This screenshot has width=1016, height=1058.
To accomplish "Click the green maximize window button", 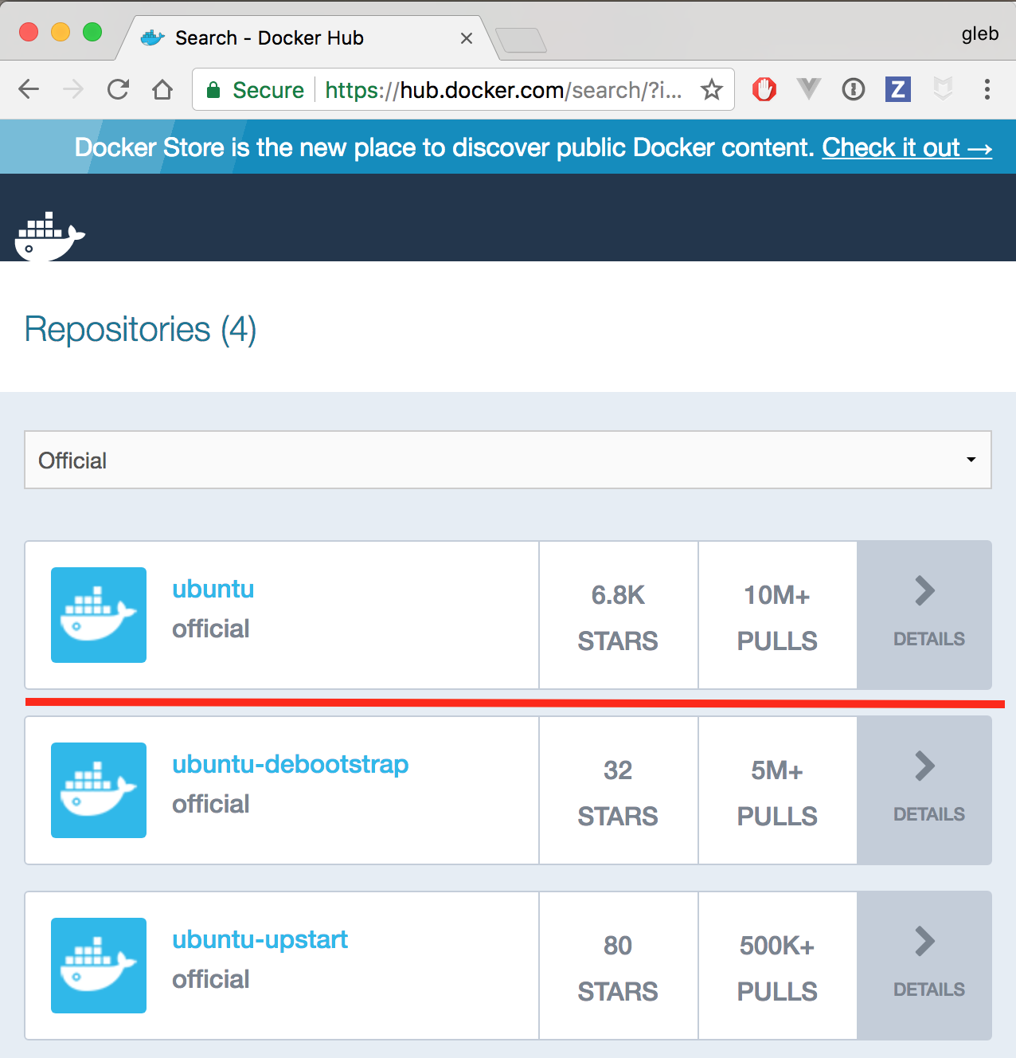I will pos(92,32).
